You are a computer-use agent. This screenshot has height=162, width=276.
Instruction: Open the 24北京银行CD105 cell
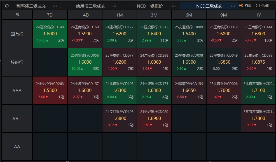(x=120, y=90)
